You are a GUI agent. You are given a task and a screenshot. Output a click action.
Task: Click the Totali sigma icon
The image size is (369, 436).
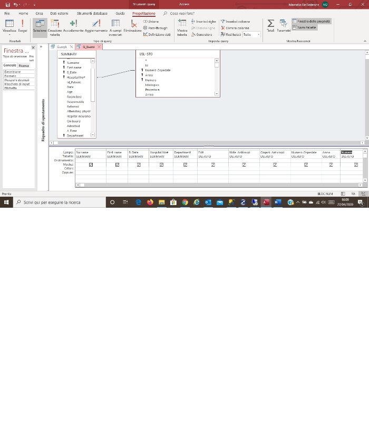pyautogui.click(x=270, y=25)
